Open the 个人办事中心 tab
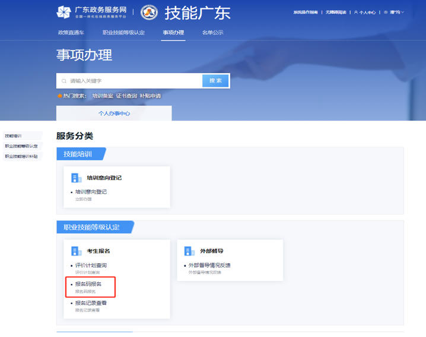The image size is (426, 337). tap(114, 113)
